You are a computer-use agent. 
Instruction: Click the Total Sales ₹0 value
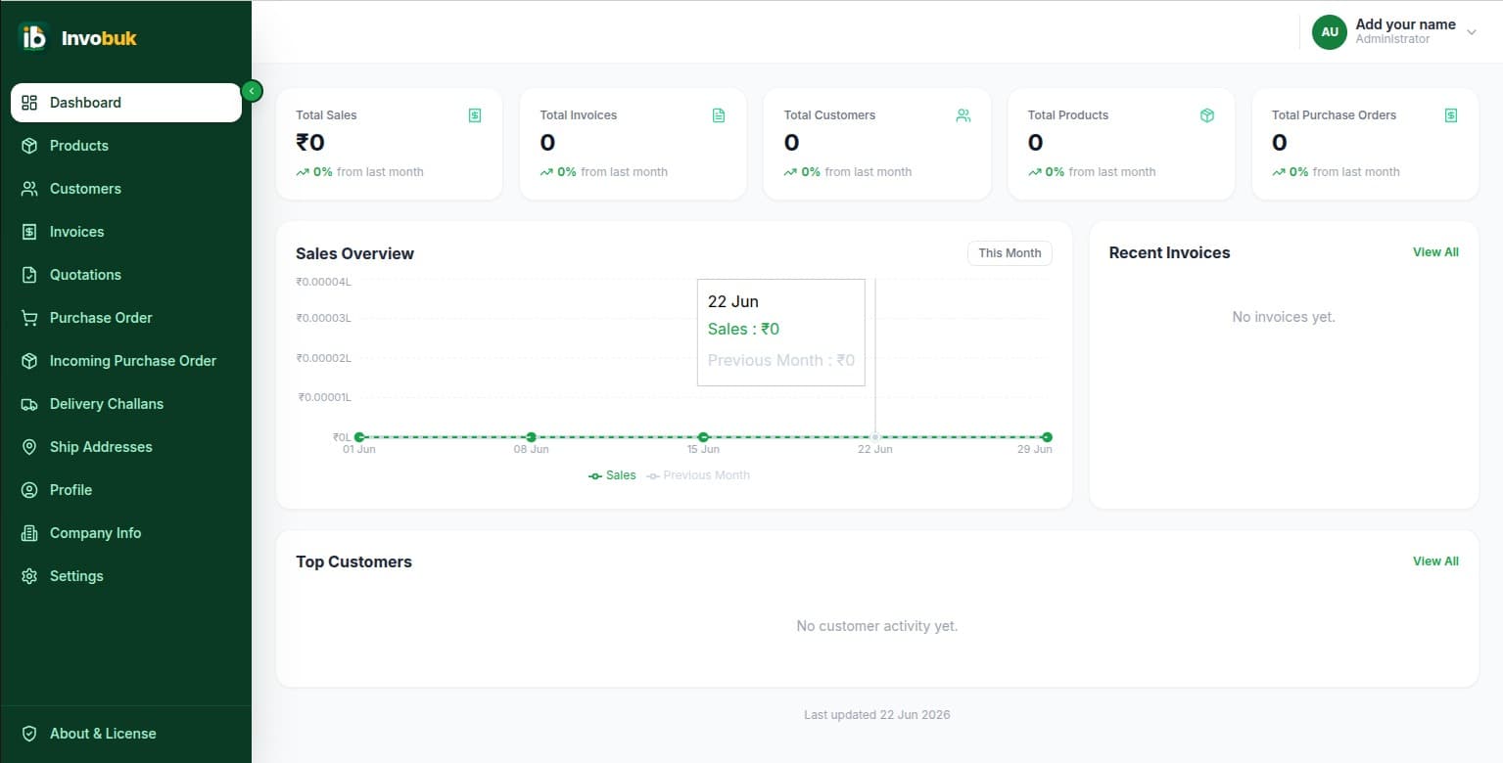point(310,143)
